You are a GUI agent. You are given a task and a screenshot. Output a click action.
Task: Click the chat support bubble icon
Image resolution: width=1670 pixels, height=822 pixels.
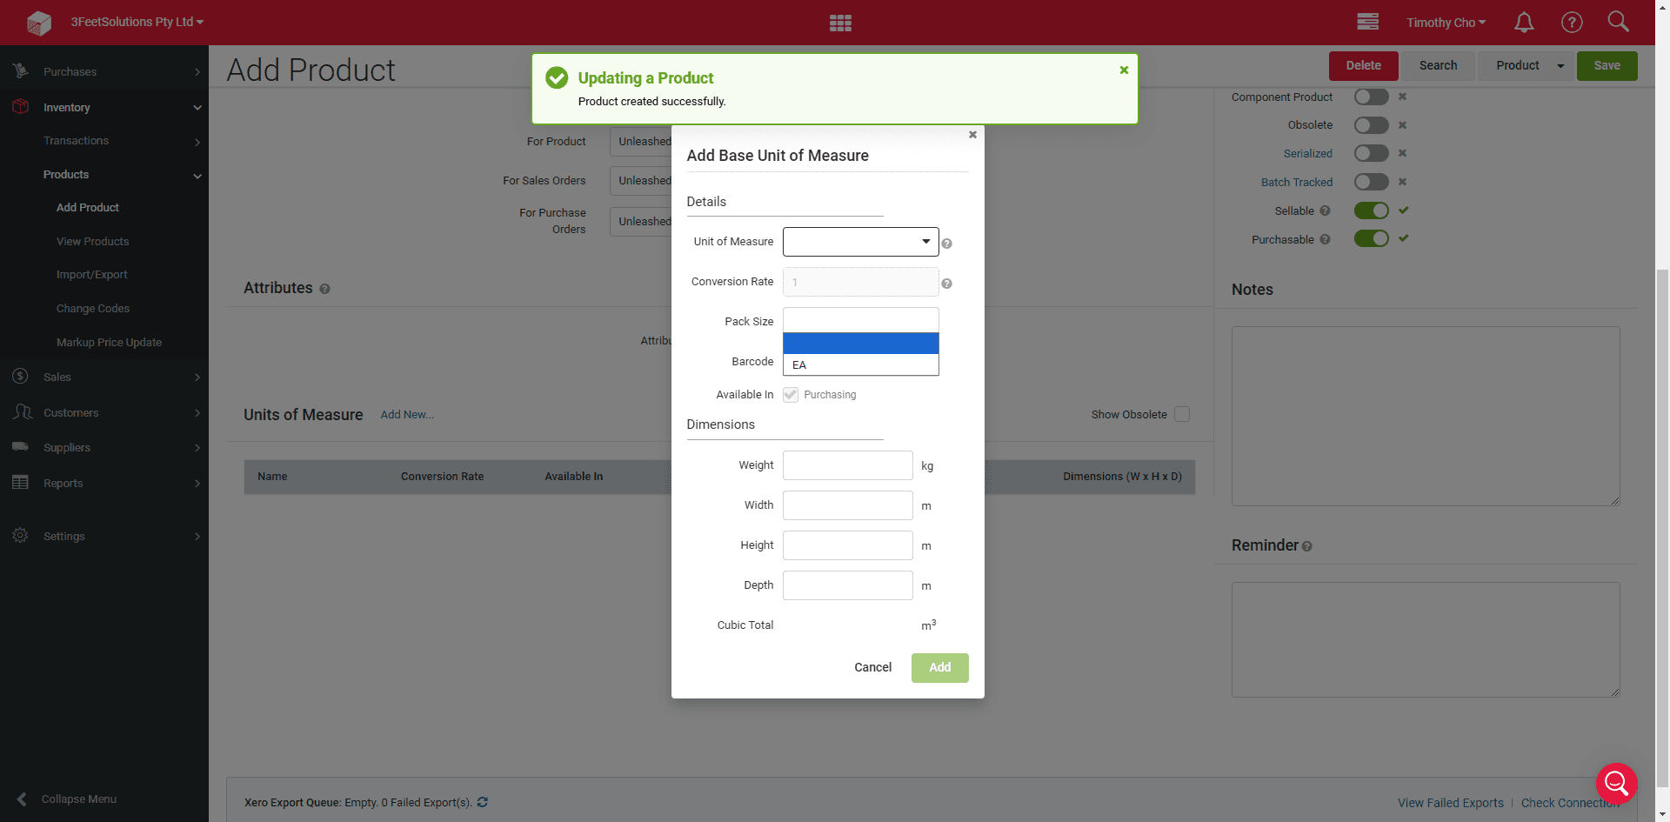point(1617,784)
